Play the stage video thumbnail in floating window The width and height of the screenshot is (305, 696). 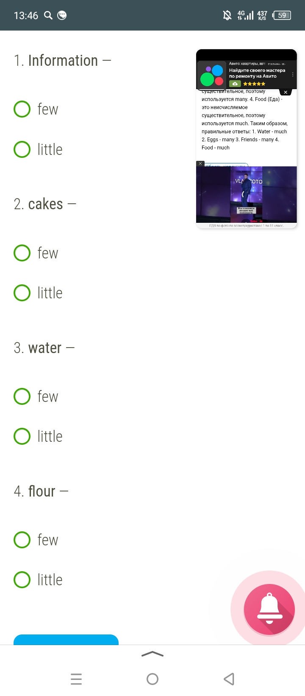247,194
